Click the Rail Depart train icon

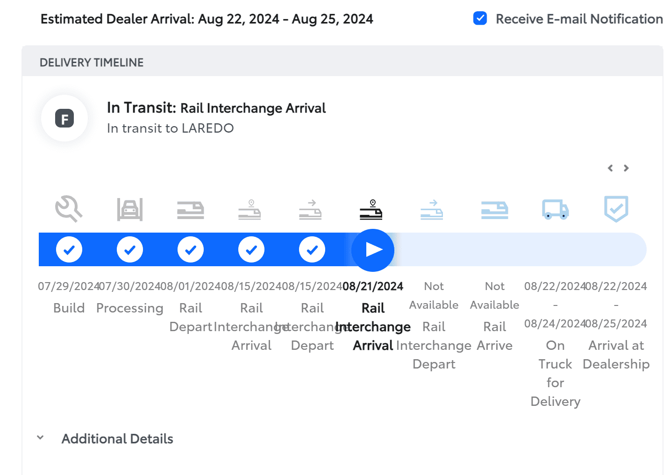click(191, 210)
